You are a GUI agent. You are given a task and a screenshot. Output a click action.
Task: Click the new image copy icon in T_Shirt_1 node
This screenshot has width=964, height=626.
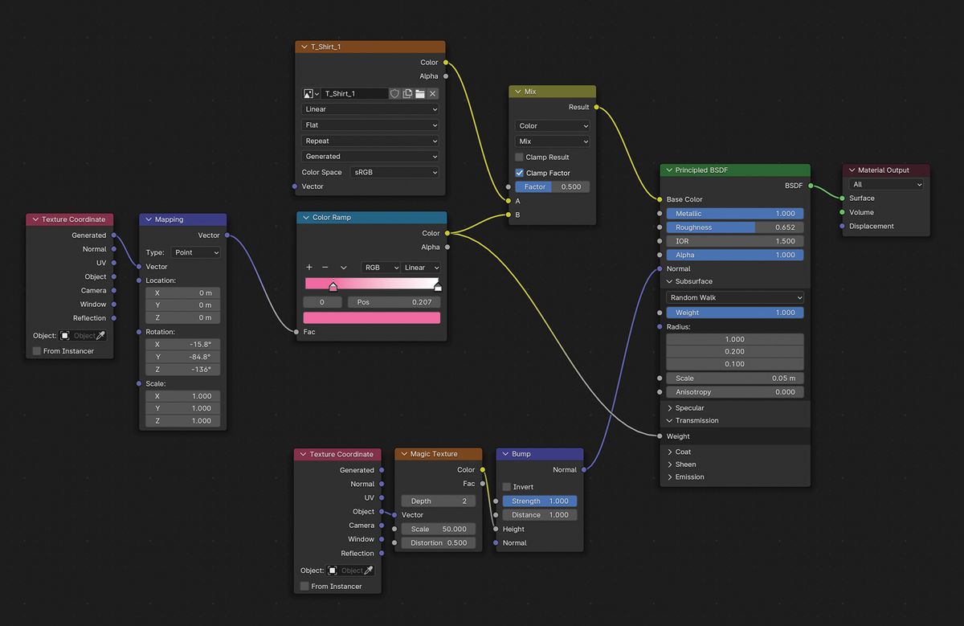[407, 94]
